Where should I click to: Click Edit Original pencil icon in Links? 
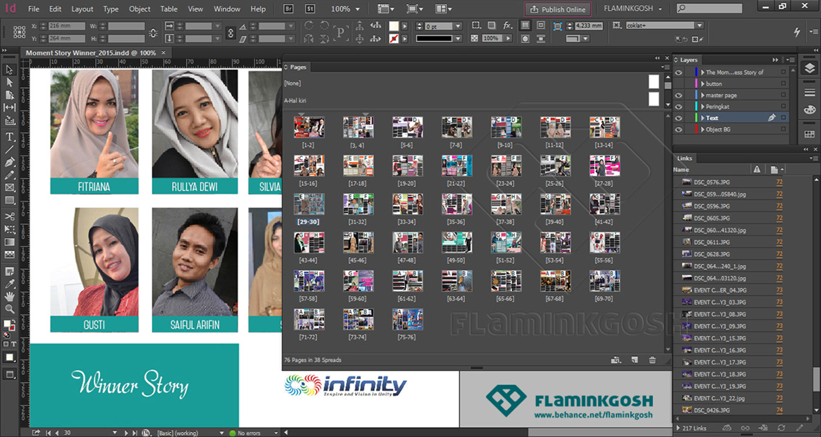(x=800, y=428)
